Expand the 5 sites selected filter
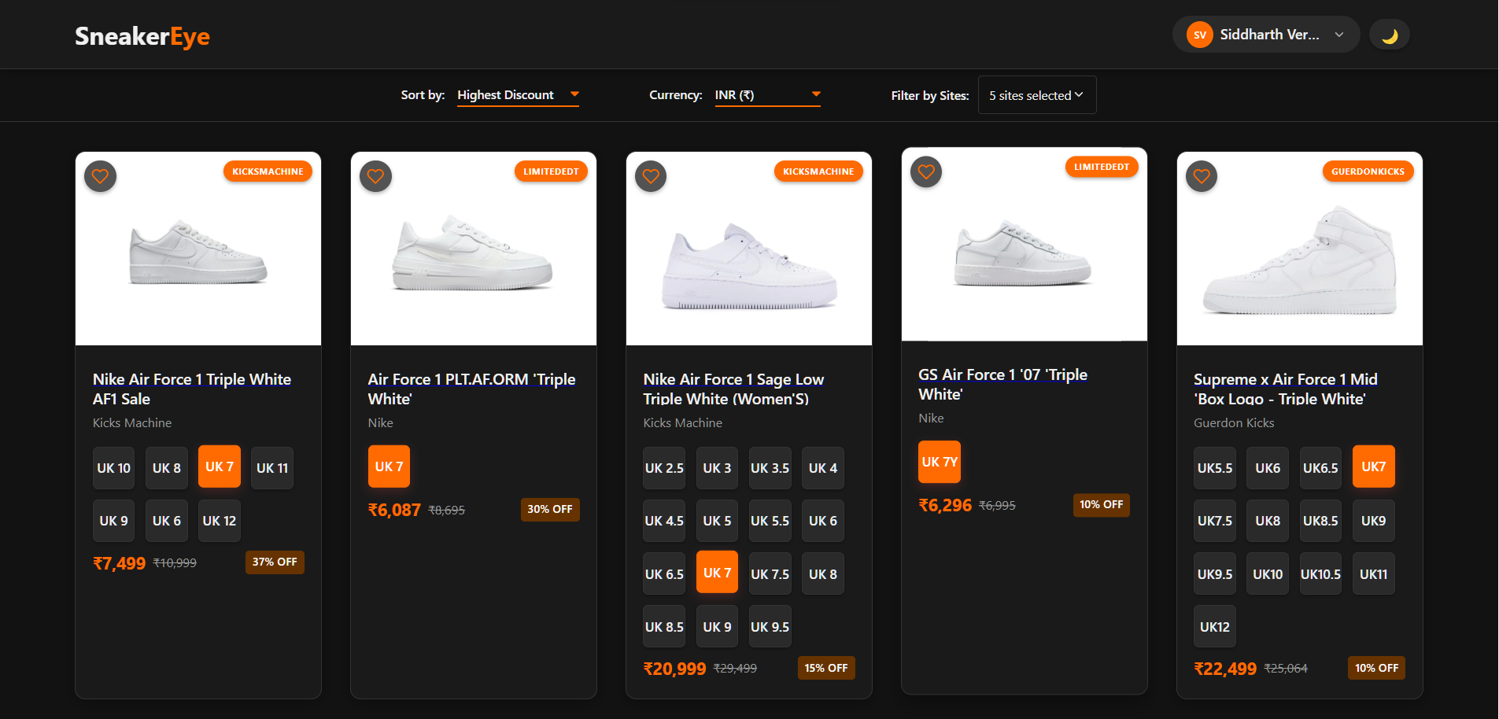This screenshot has height=719, width=1499. click(x=1036, y=95)
